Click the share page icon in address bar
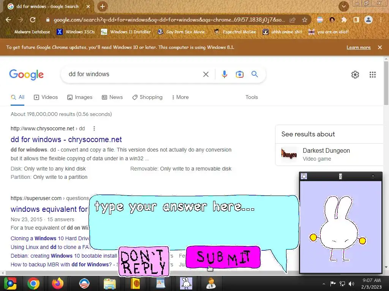Screen dimensions: 389x291 coord(293,20)
